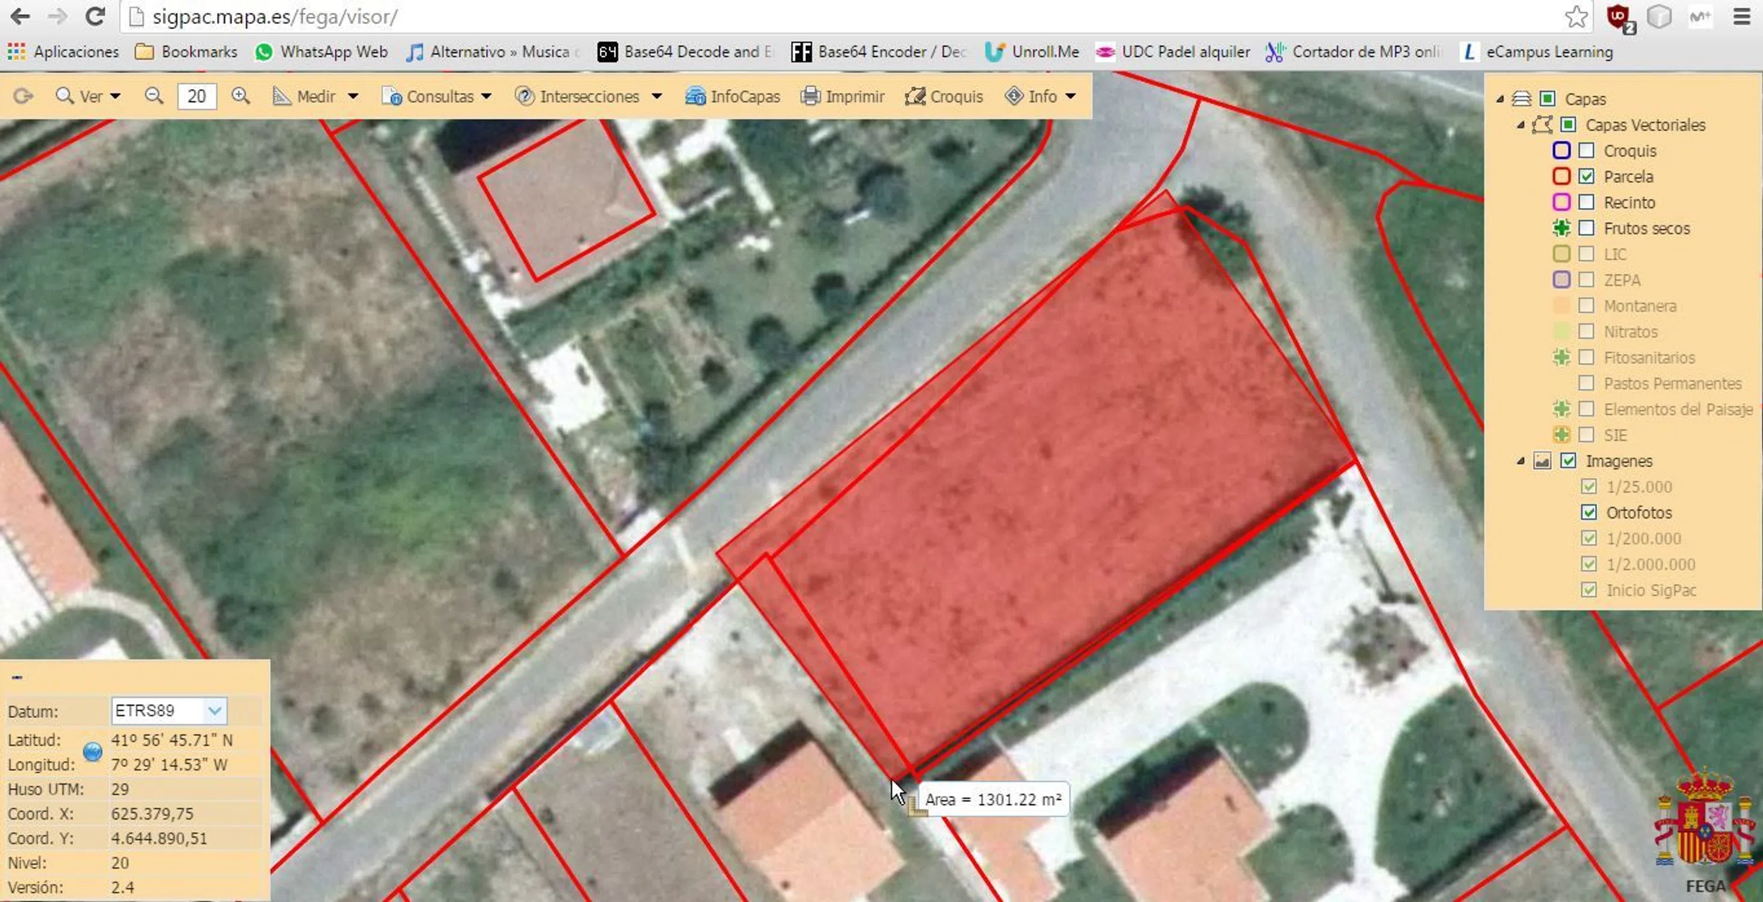Click the red Parcela color swatch
This screenshot has width=1763, height=902.
click(x=1561, y=177)
